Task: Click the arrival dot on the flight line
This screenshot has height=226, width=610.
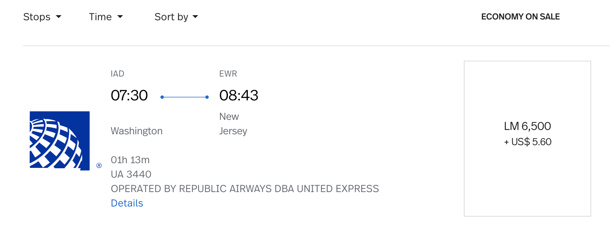Action: pos(207,97)
